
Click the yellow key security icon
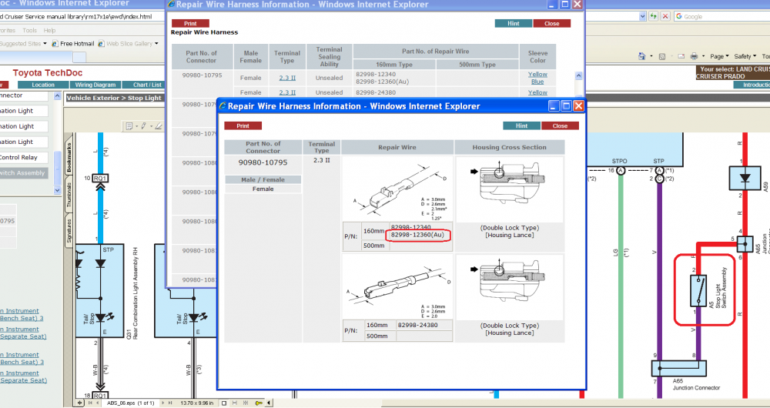[x=259, y=403]
